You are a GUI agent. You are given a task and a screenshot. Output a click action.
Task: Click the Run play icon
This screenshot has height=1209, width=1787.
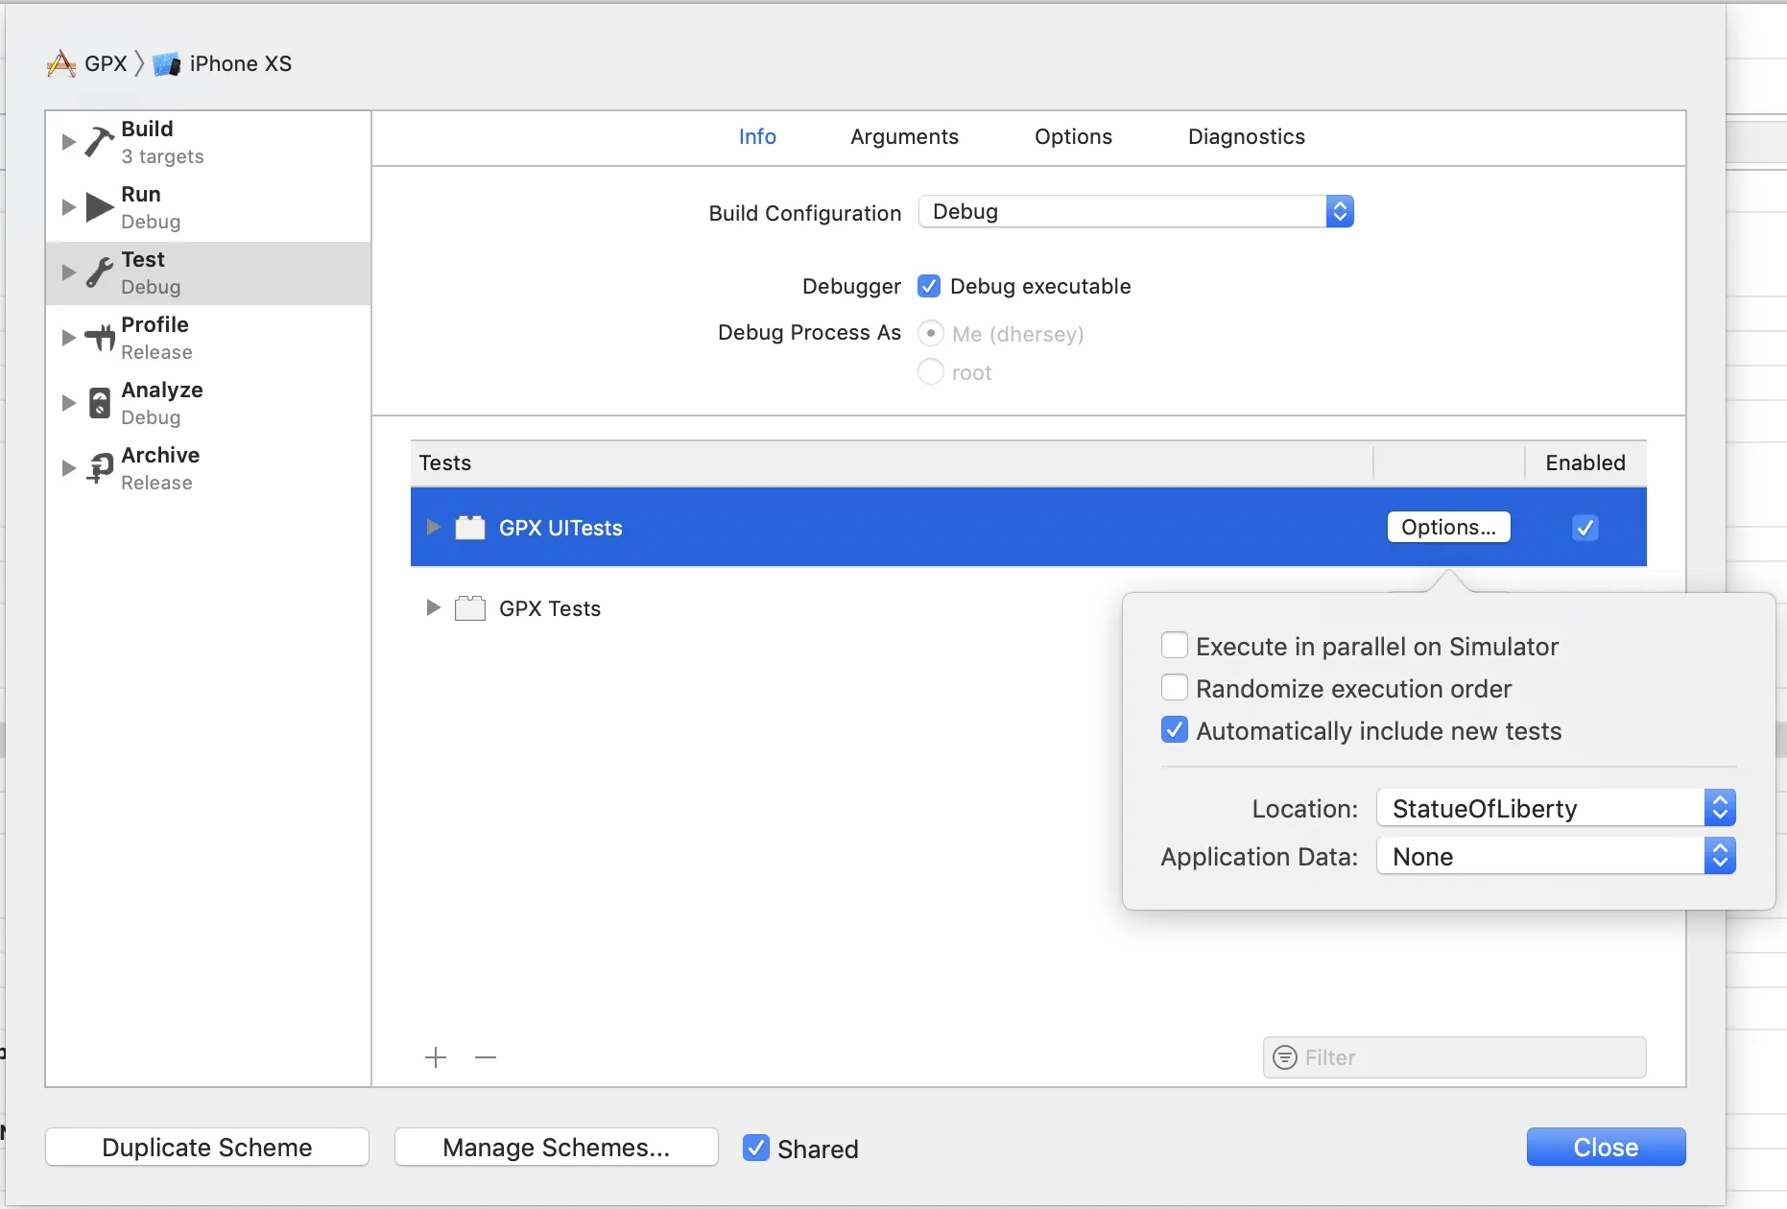point(99,206)
